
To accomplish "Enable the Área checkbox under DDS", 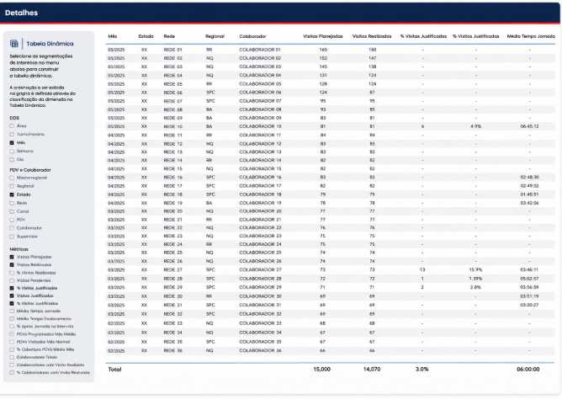I will pos(12,125).
